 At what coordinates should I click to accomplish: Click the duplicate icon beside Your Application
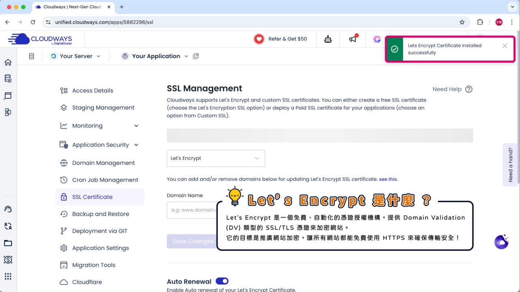coord(196,56)
